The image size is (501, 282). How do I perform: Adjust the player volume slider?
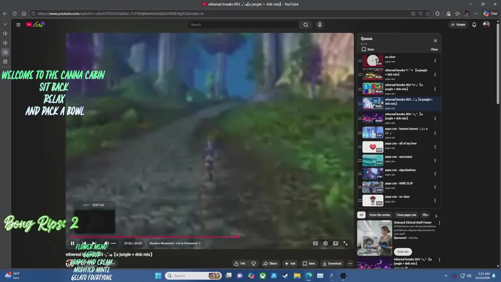tap(113, 243)
